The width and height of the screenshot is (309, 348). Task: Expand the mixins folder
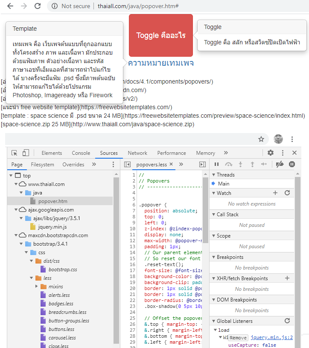37,287
